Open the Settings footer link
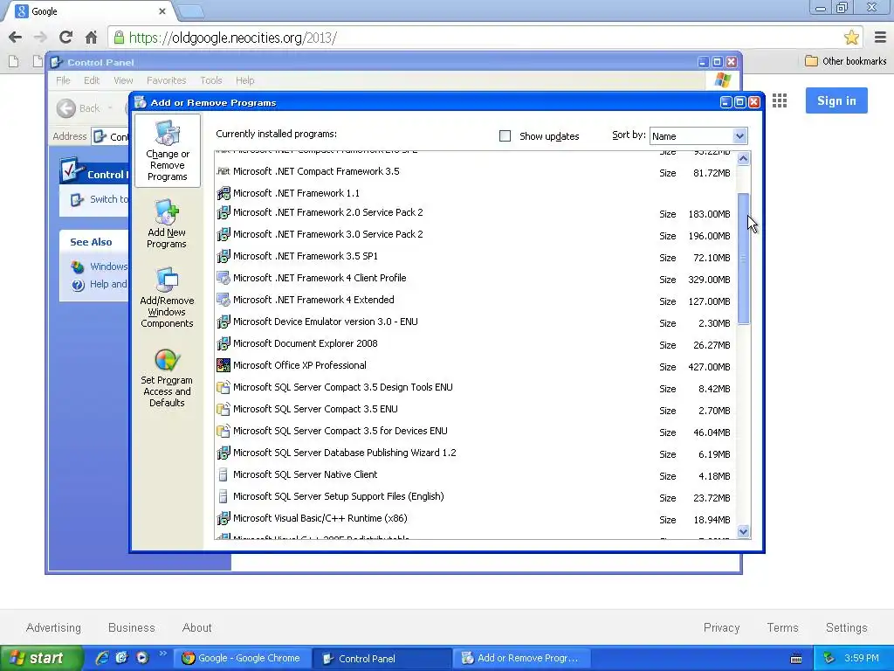Viewport: 894px width, 671px height. click(846, 627)
